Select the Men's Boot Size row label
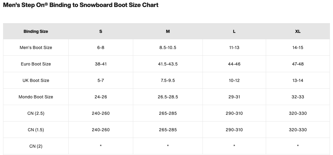 (36, 48)
